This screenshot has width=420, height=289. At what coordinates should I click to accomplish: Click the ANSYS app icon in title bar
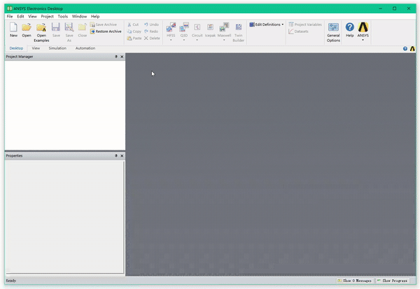coord(9,8)
